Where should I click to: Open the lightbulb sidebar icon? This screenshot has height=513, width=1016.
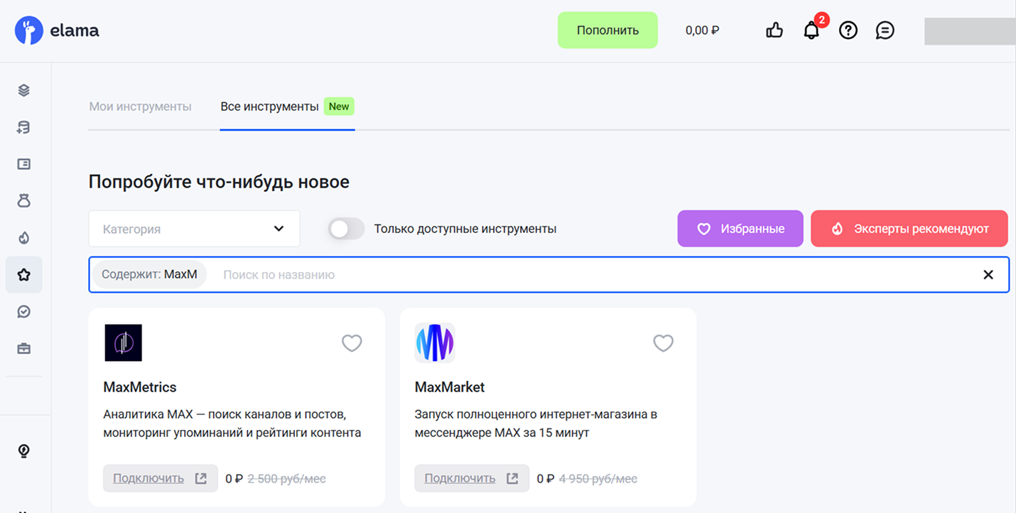(24, 451)
